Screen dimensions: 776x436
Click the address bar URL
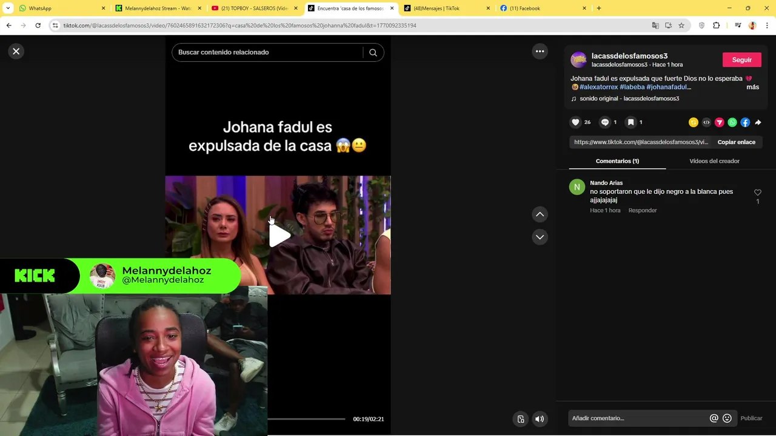[239, 25]
